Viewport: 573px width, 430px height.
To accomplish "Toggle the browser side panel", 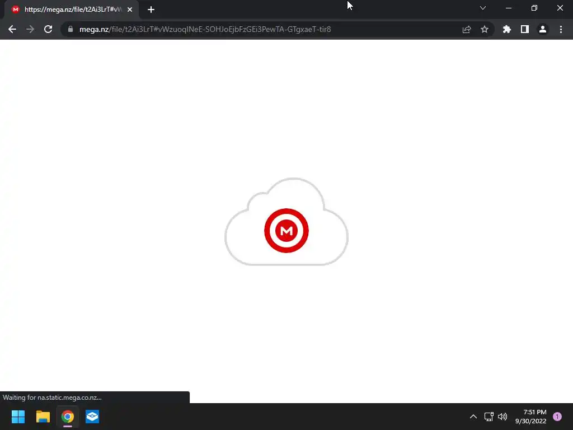I will [x=525, y=29].
